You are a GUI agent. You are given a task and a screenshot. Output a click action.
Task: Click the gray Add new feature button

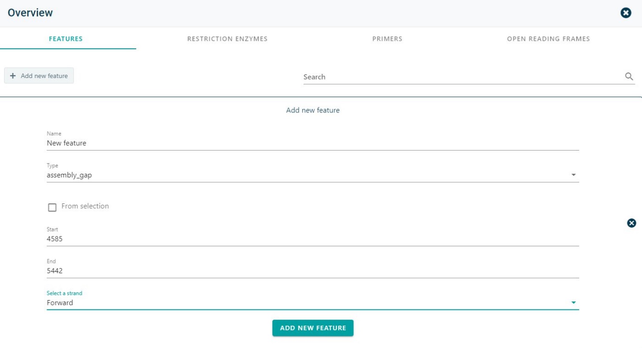coord(39,76)
